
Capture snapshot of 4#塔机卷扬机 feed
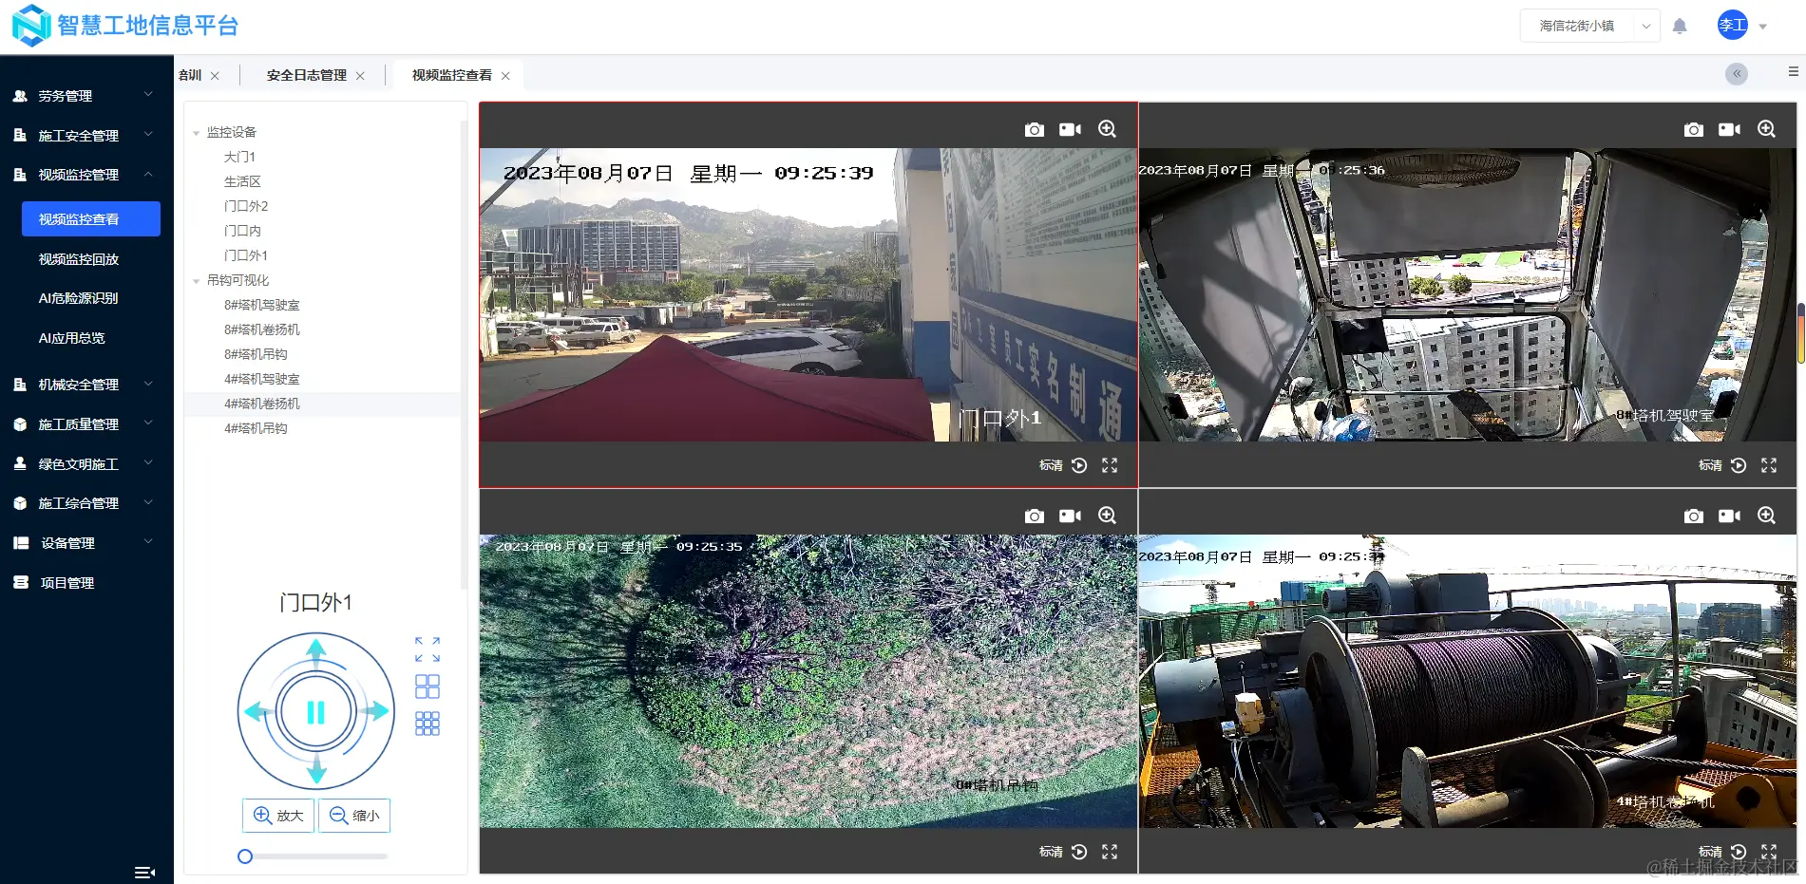1694,516
